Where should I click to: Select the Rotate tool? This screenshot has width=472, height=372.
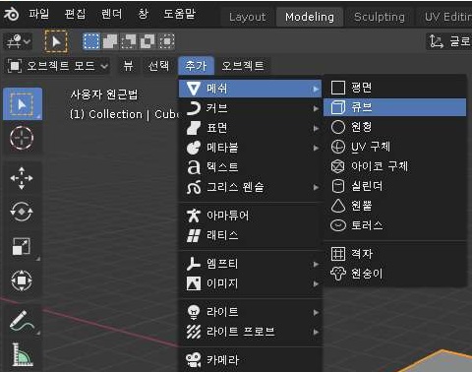pos(22,212)
